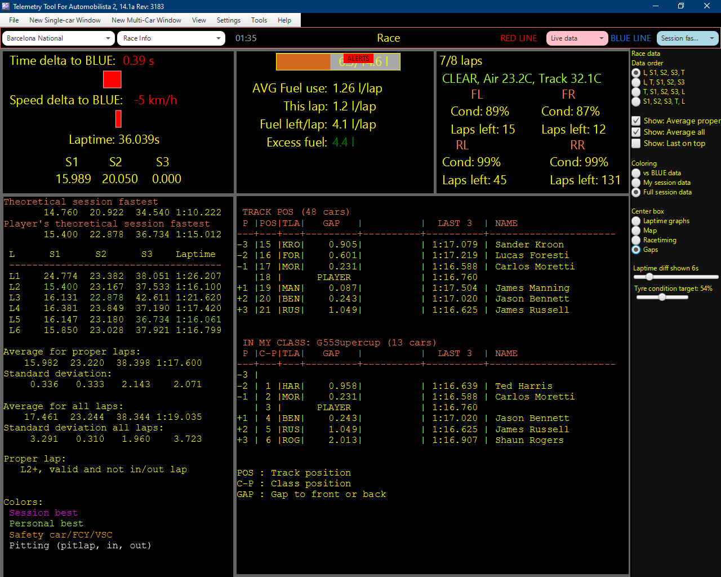Screen dimensions: 721x577
Task: Open the View menu
Action: [199, 20]
